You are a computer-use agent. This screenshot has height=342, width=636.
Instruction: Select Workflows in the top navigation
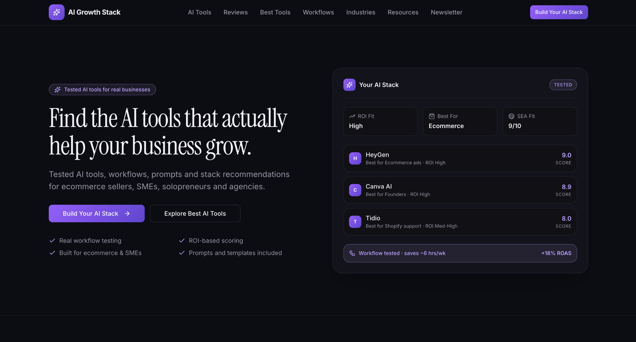318,12
